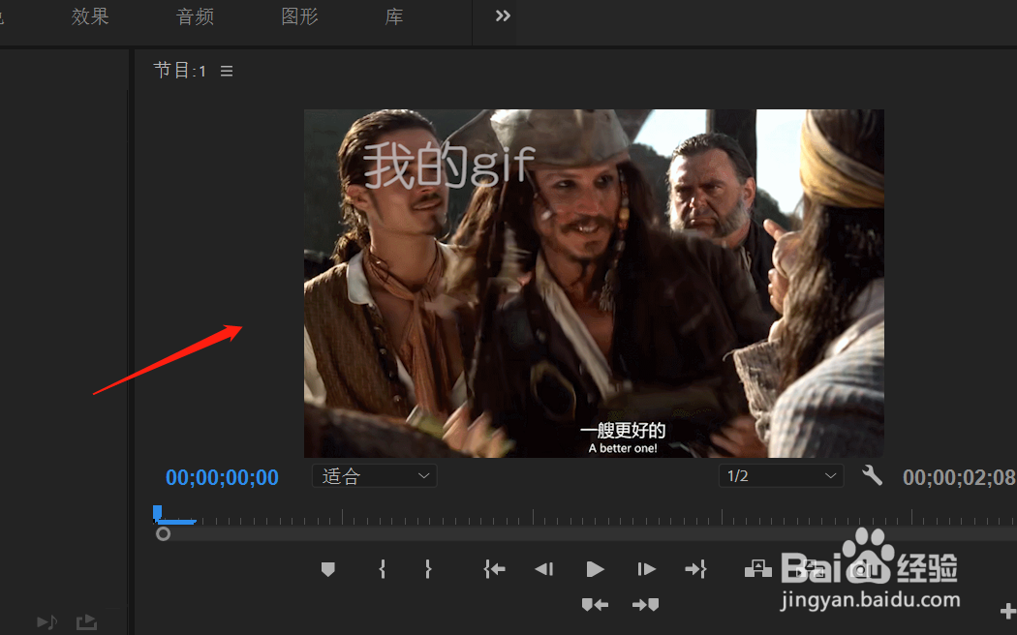This screenshot has height=635, width=1017.
Task: Open the 适合 zoom level dropdown
Action: click(x=374, y=476)
